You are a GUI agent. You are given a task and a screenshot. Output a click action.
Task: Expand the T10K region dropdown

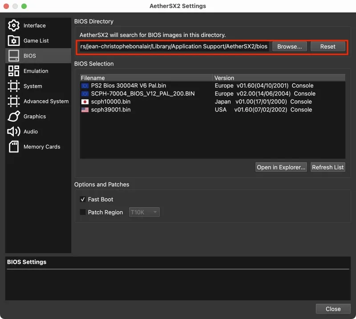(x=144, y=213)
